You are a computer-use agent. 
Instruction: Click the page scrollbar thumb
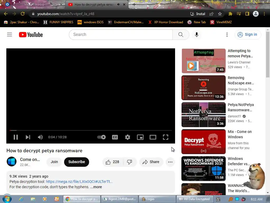267,54
